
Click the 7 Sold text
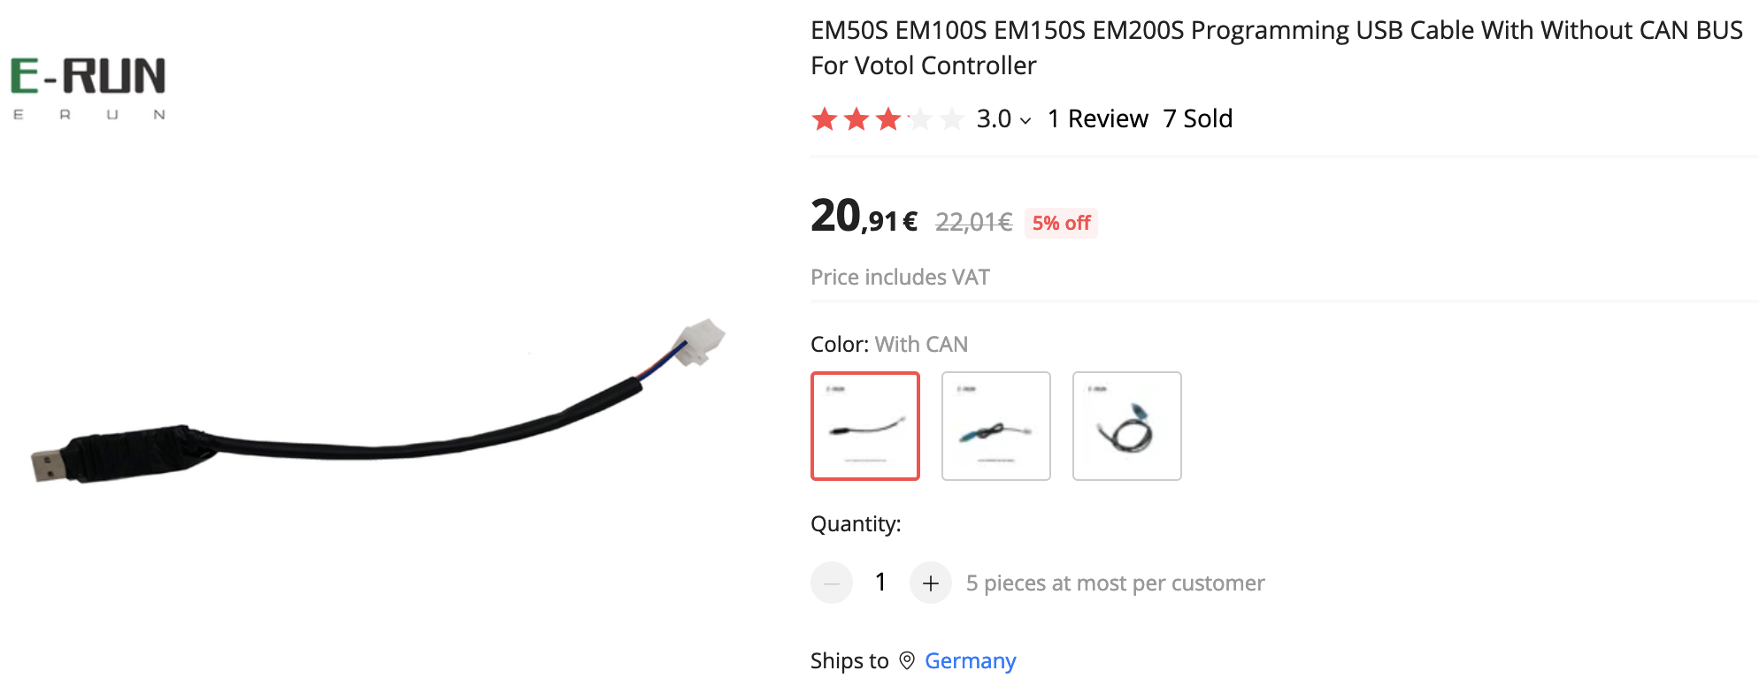(1198, 118)
